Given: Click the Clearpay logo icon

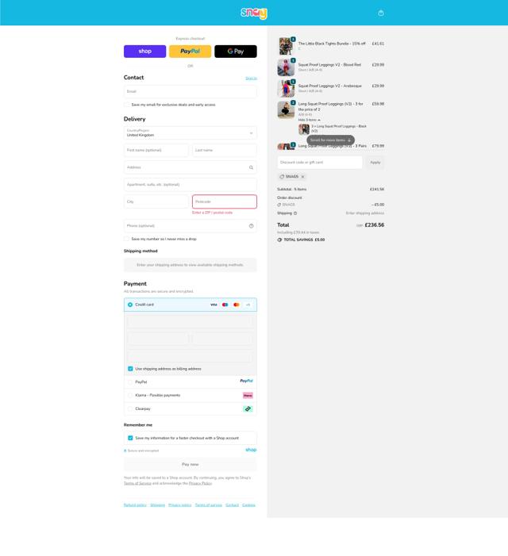Looking at the screenshot, I should [x=248, y=408].
